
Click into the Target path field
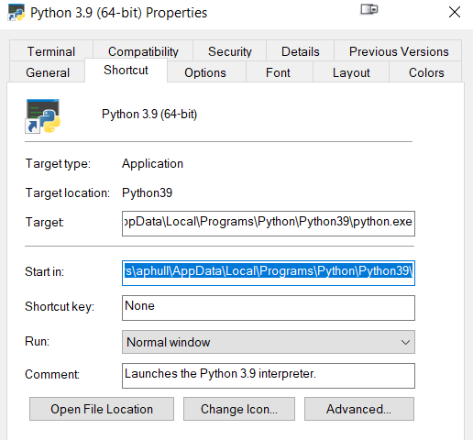point(269,224)
